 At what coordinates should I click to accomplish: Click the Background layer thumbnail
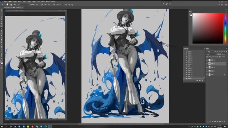coord(209,75)
